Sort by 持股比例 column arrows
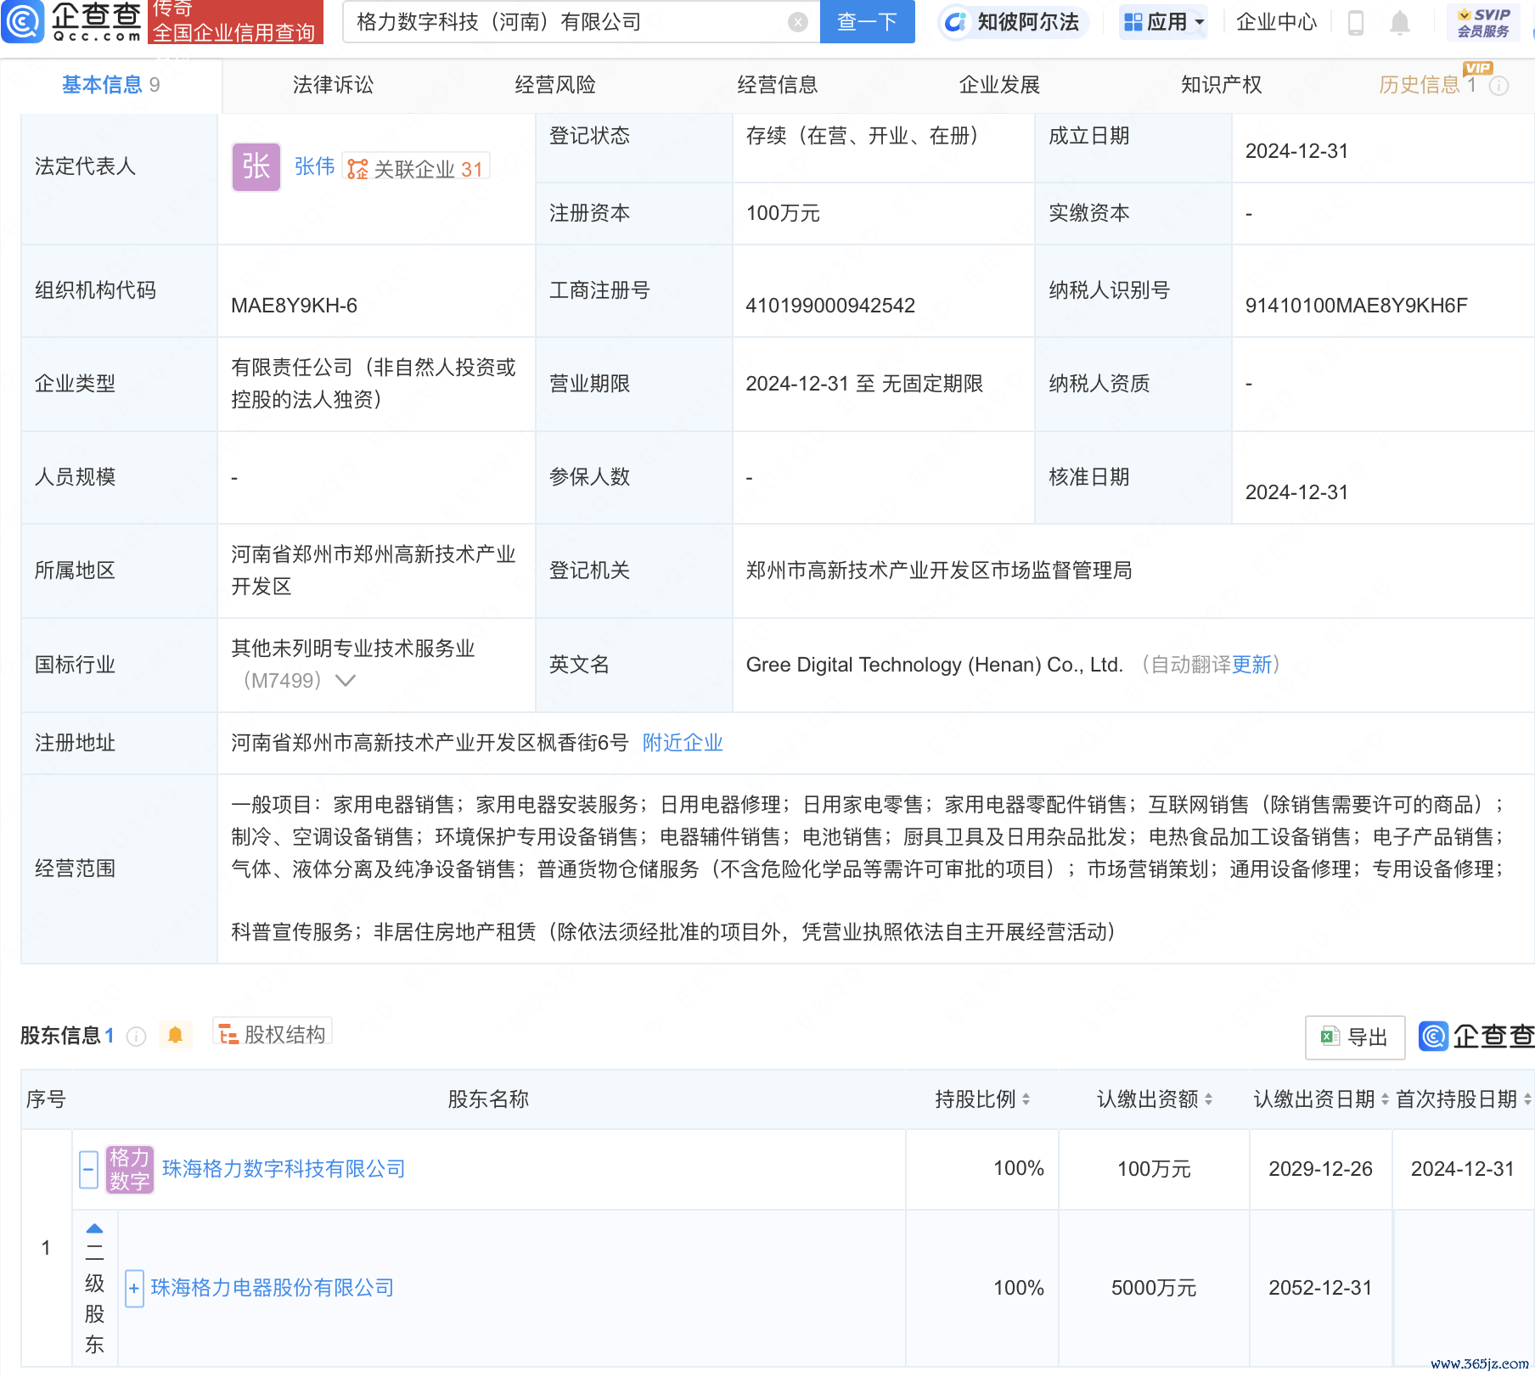 pyautogui.click(x=1026, y=1099)
